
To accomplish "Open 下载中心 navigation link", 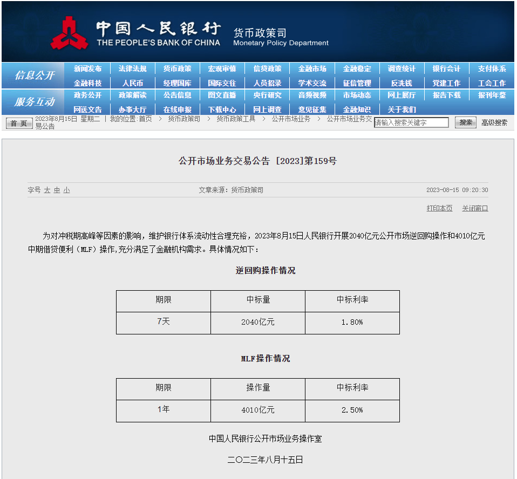I will point(222,110).
